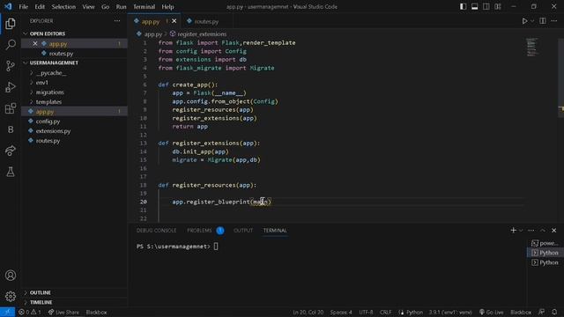Open the Manage gear icon
Screen dimensions: 564x317
click(x=11, y=296)
